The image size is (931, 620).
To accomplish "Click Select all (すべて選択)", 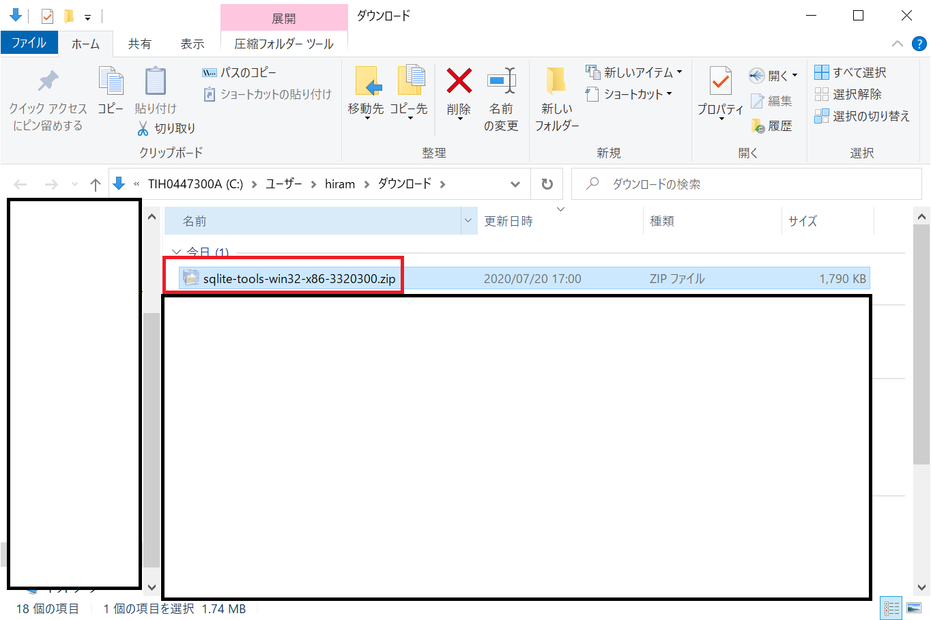I will pyautogui.click(x=850, y=72).
